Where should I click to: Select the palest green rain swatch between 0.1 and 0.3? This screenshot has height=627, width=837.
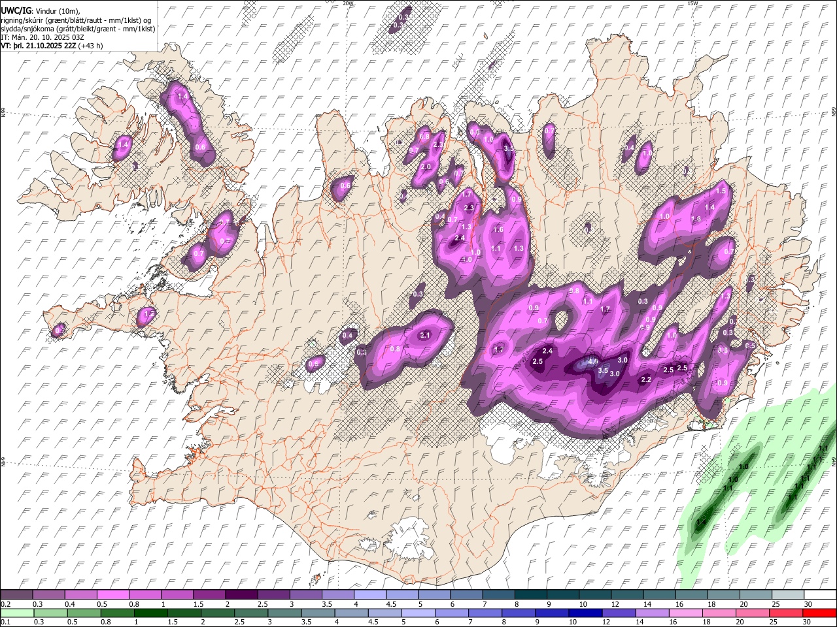(17, 613)
